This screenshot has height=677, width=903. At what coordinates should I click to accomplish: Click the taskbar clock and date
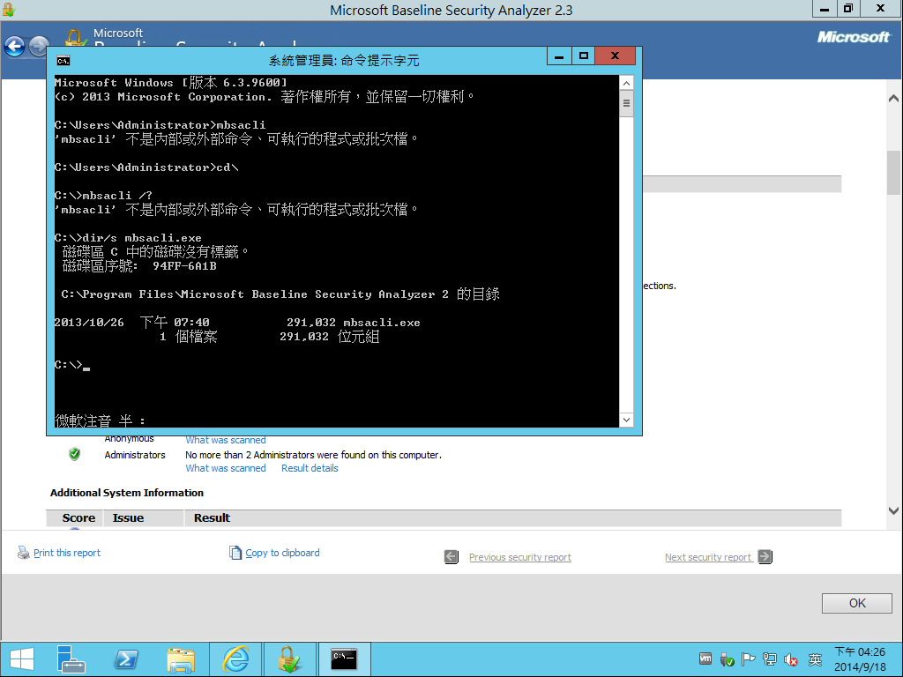859,659
